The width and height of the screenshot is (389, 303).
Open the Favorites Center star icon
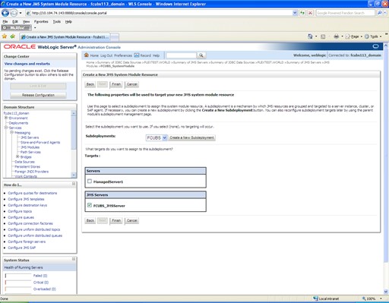tap(5, 36)
